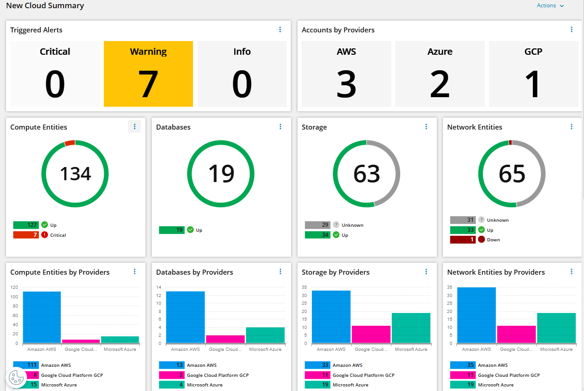This screenshot has height=391, width=584.
Task: Open Compute Entities by Providers kebab menu
Action: 134,272
